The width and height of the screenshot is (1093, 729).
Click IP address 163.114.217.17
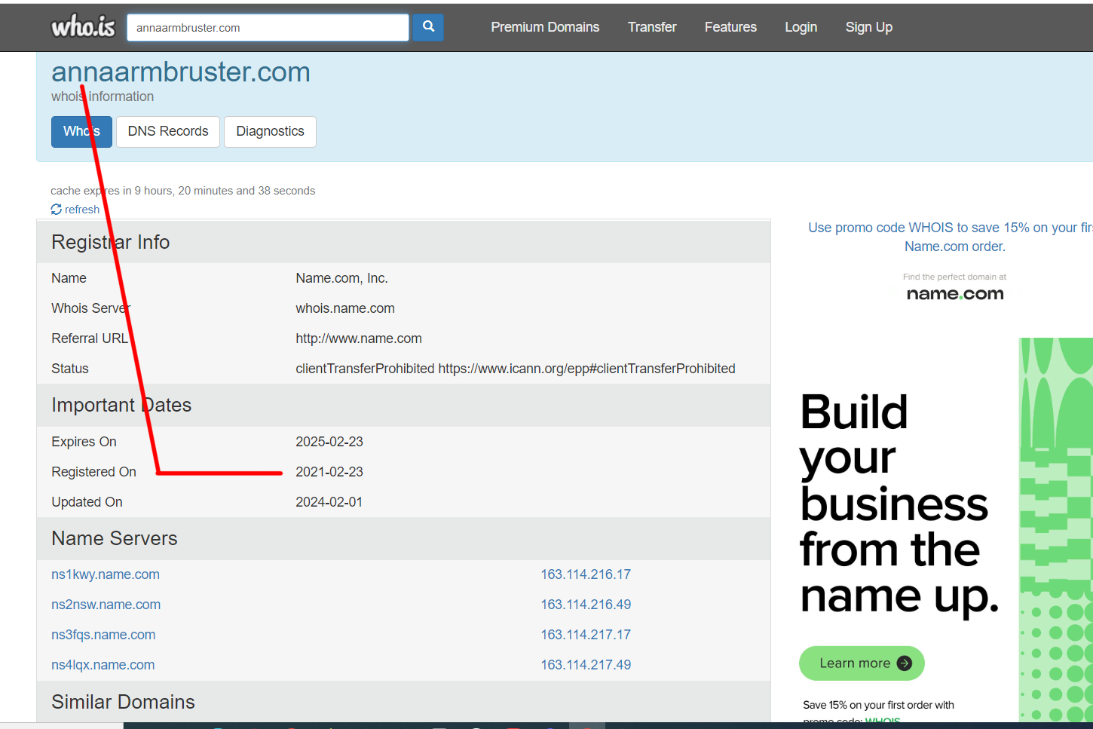[586, 635]
